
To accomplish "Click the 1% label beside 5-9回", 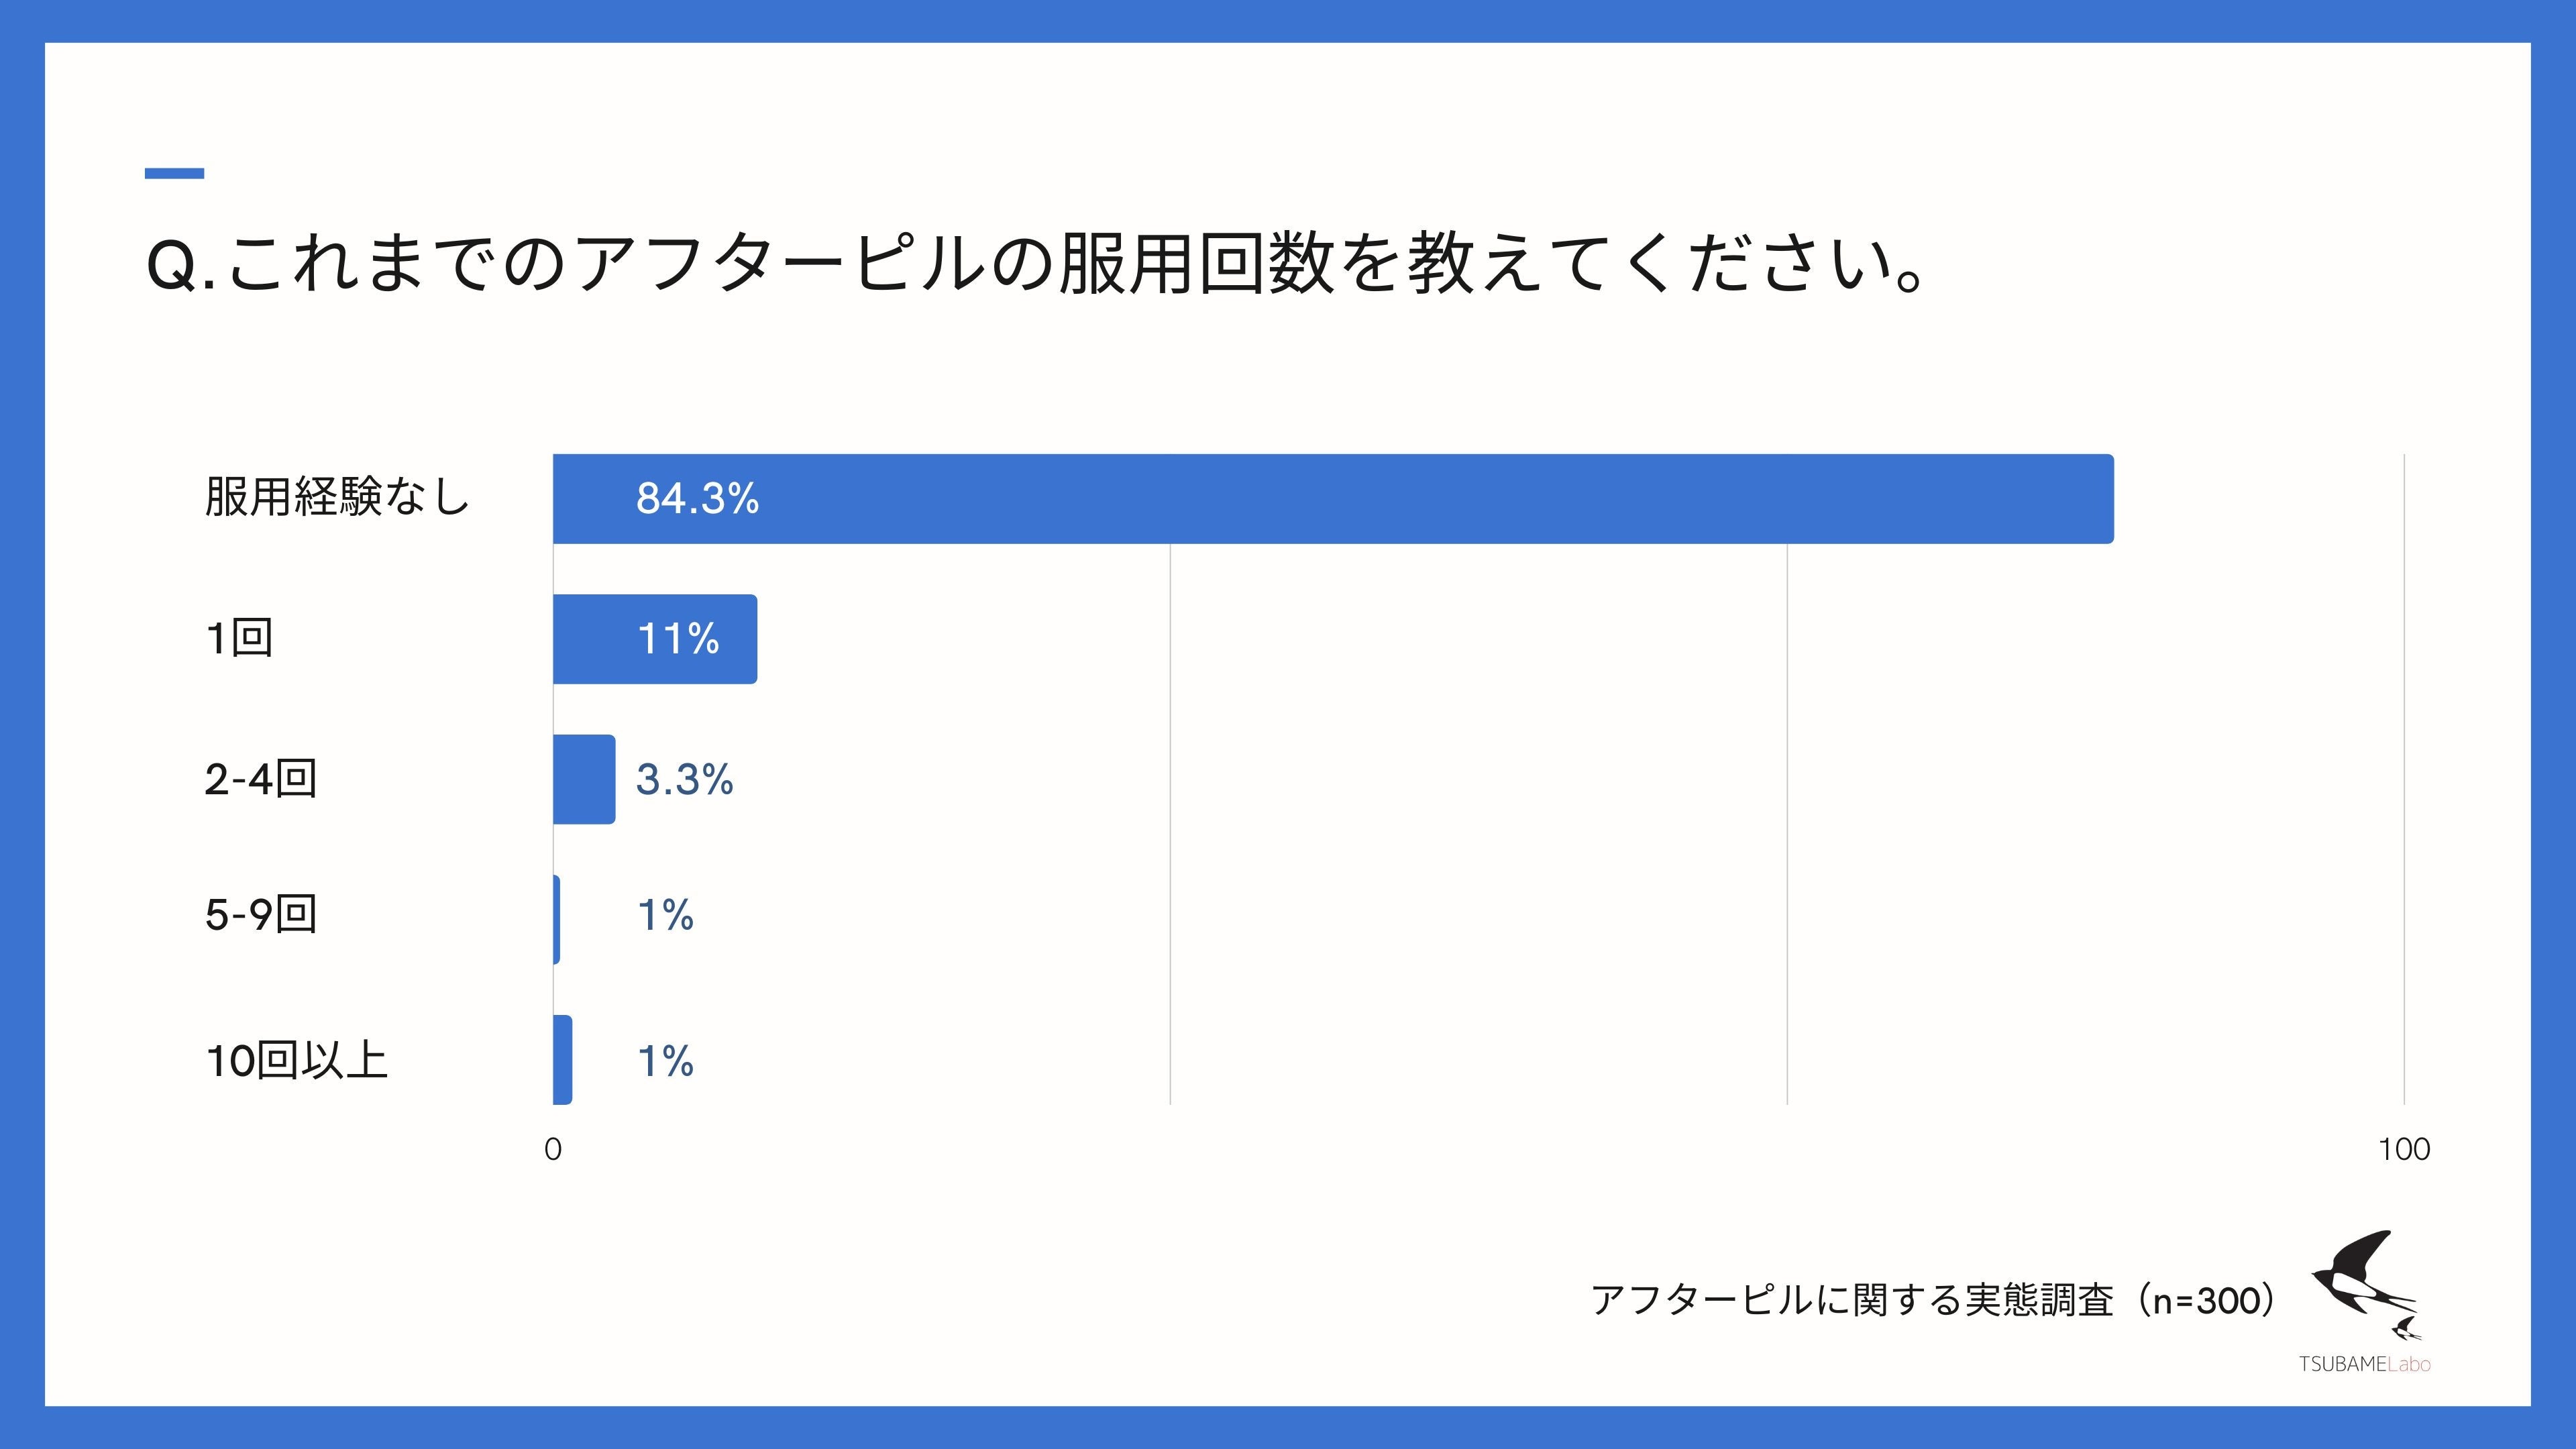I will (x=665, y=915).
